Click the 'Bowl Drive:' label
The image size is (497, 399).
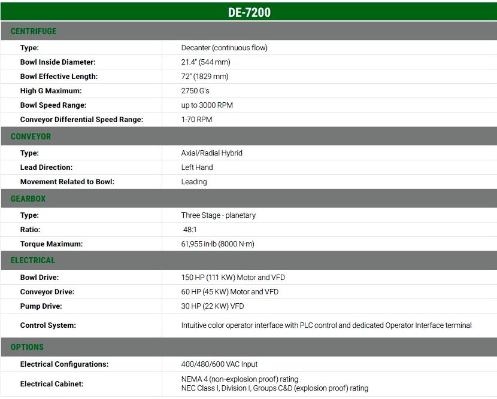40,278
